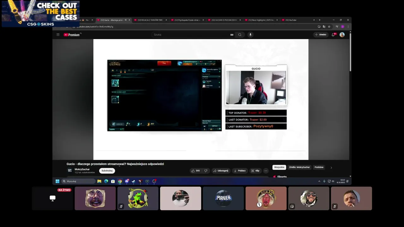Click the Utwórz create button

pyautogui.click(x=320, y=35)
